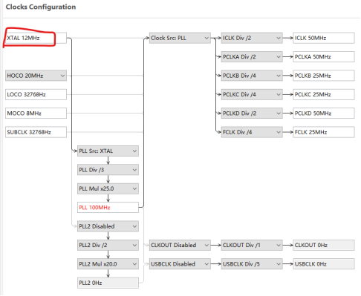Image resolution: width=361 pixels, height=296 pixels.
Task: Expand the PCLKC Div /4 dropdown
Action: 252,94
